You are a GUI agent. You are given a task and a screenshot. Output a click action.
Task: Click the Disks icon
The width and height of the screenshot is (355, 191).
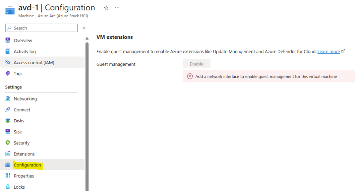[8, 121]
